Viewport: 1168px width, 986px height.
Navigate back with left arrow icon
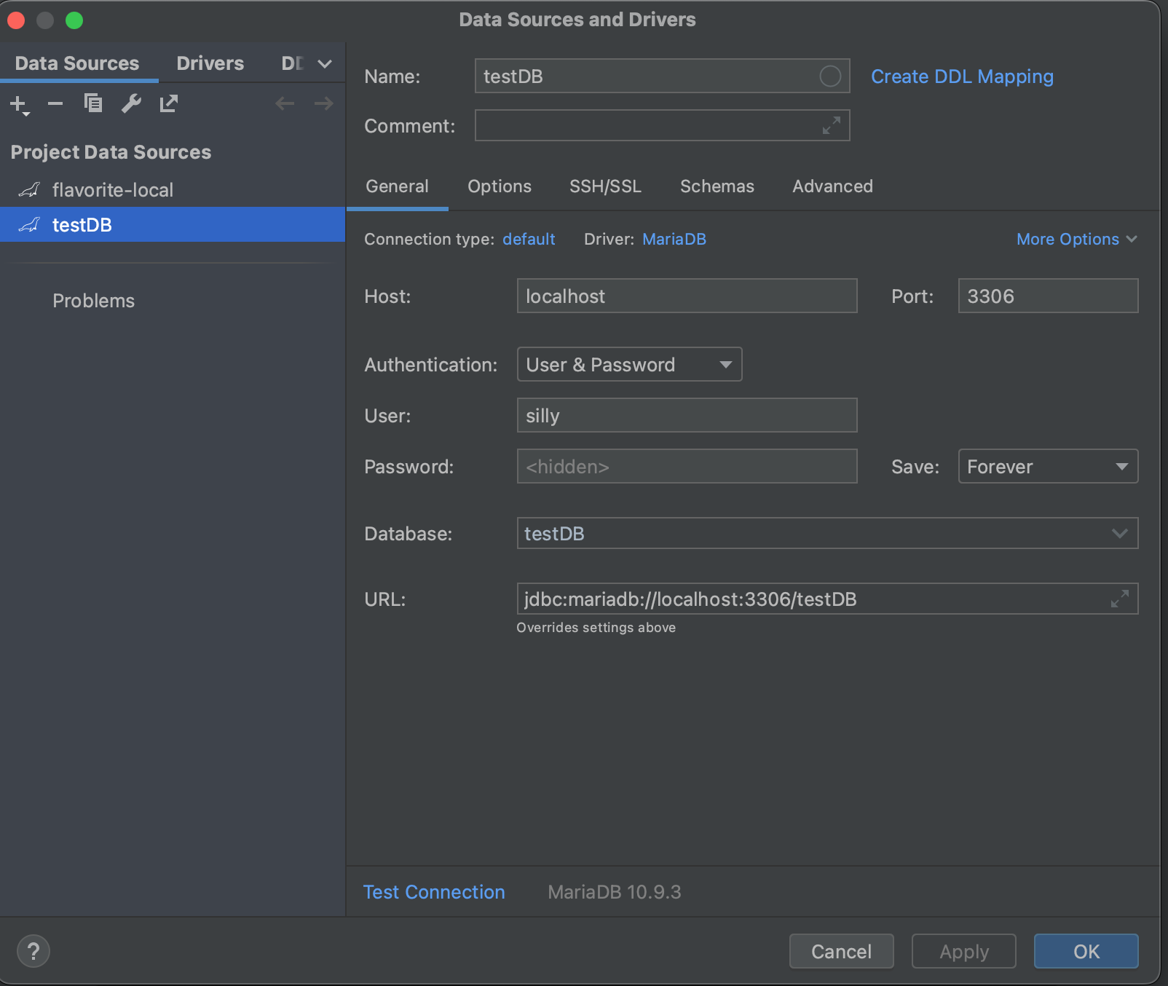285,103
